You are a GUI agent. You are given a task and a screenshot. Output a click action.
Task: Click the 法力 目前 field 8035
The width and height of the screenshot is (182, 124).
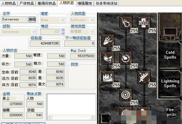(x=28, y=78)
